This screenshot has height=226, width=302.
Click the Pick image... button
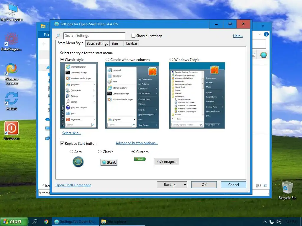tap(166, 162)
